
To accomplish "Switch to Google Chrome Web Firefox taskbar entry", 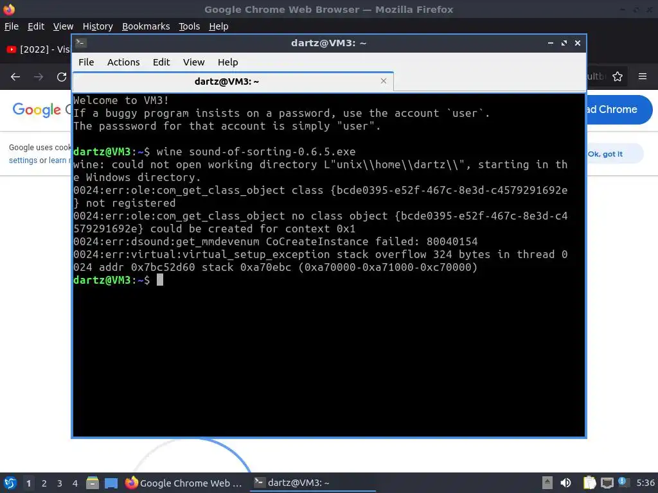I will [x=184, y=483].
